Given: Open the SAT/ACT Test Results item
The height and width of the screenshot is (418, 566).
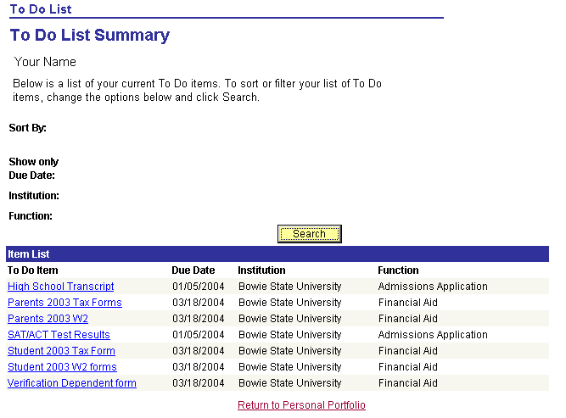Looking at the screenshot, I should point(59,335).
